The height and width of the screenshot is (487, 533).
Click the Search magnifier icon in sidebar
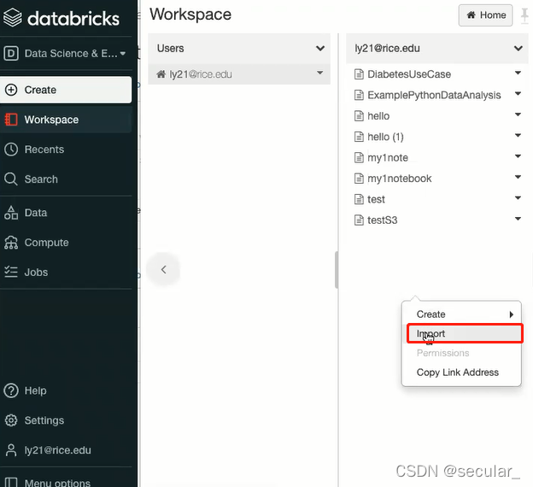click(11, 179)
